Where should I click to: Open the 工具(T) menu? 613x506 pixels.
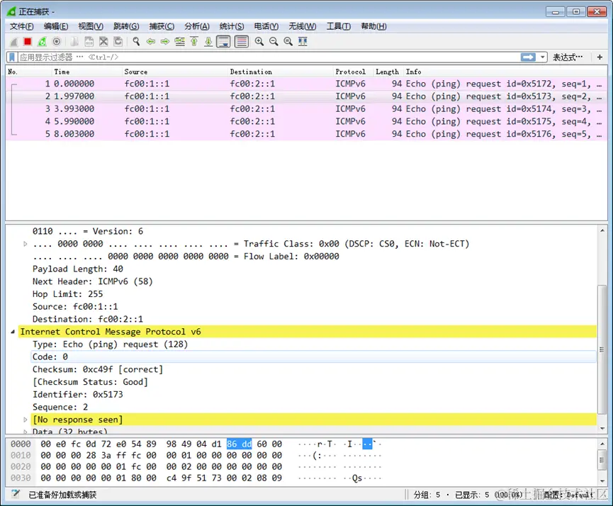coord(339,26)
